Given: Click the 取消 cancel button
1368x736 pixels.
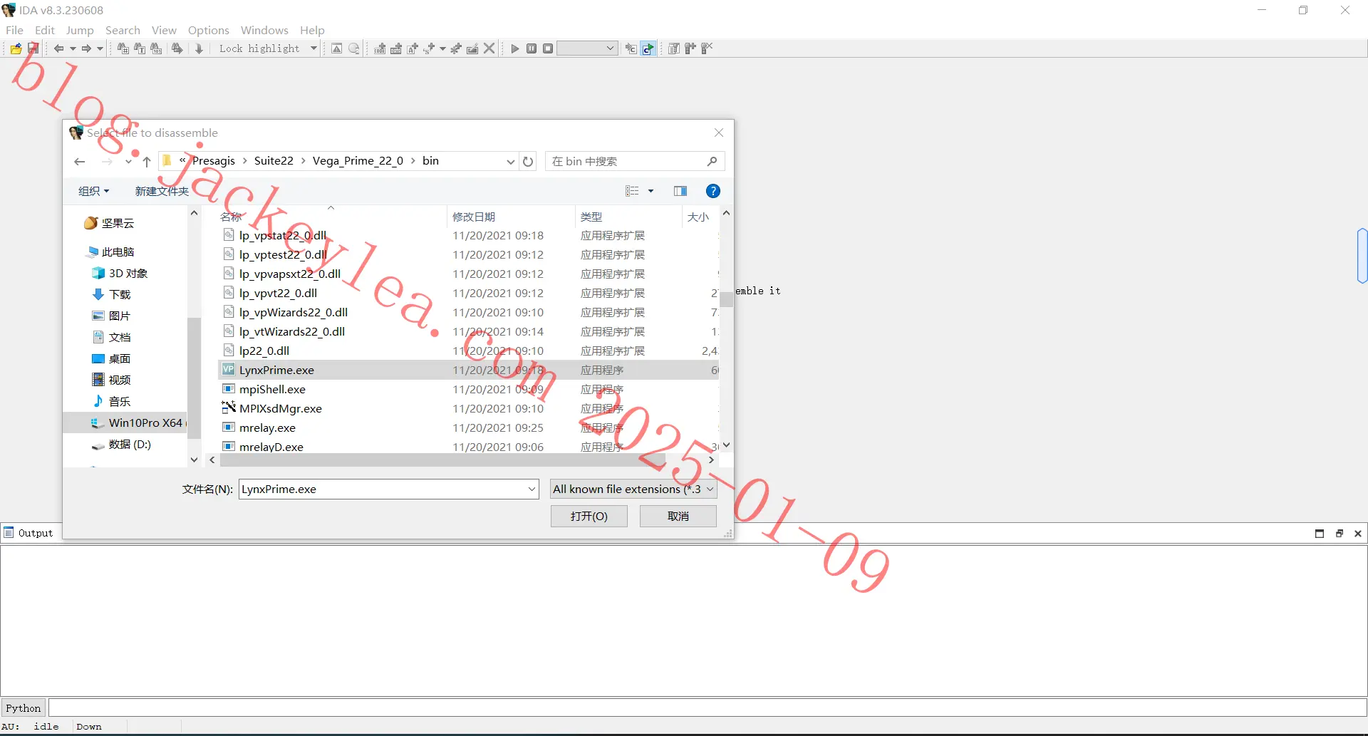Looking at the screenshot, I should click(678, 516).
